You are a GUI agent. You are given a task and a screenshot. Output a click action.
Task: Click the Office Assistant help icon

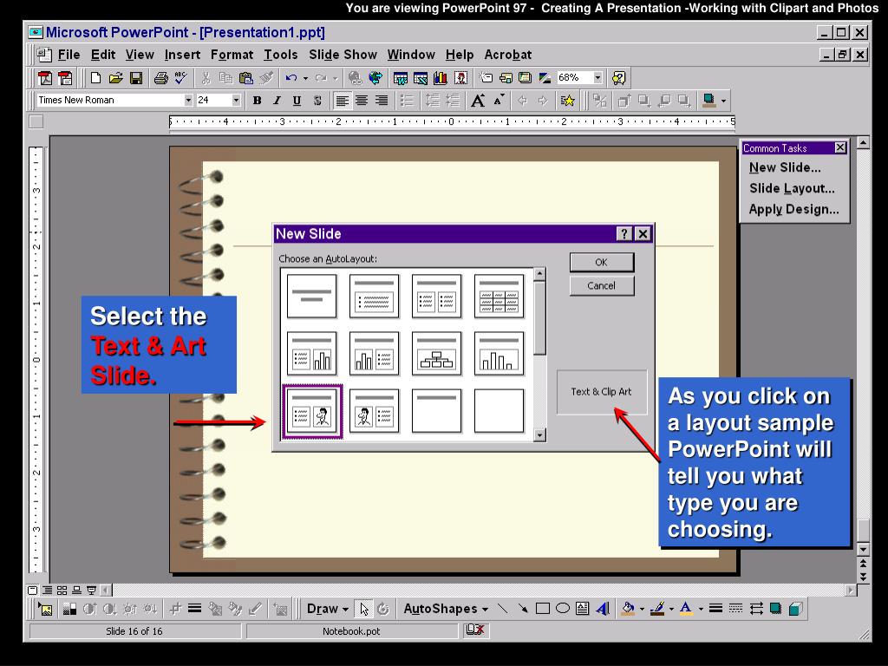(619, 77)
